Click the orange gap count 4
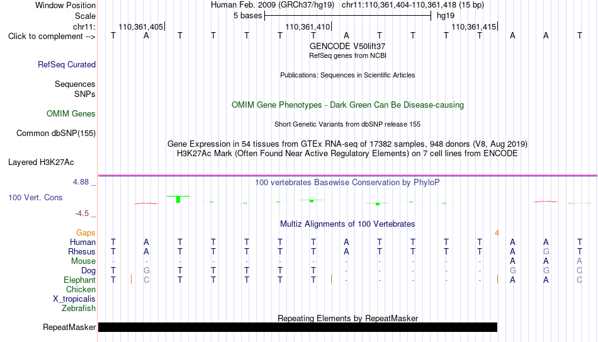 (497, 233)
